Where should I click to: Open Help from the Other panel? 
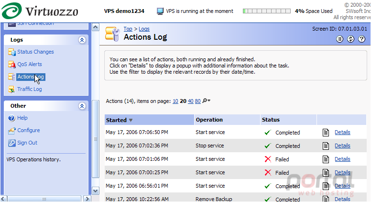[x=22, y=118]
